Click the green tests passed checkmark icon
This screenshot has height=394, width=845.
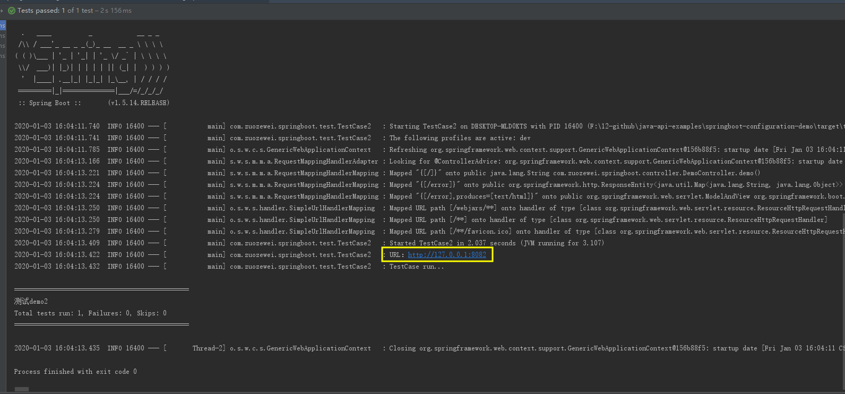[12, 11]
